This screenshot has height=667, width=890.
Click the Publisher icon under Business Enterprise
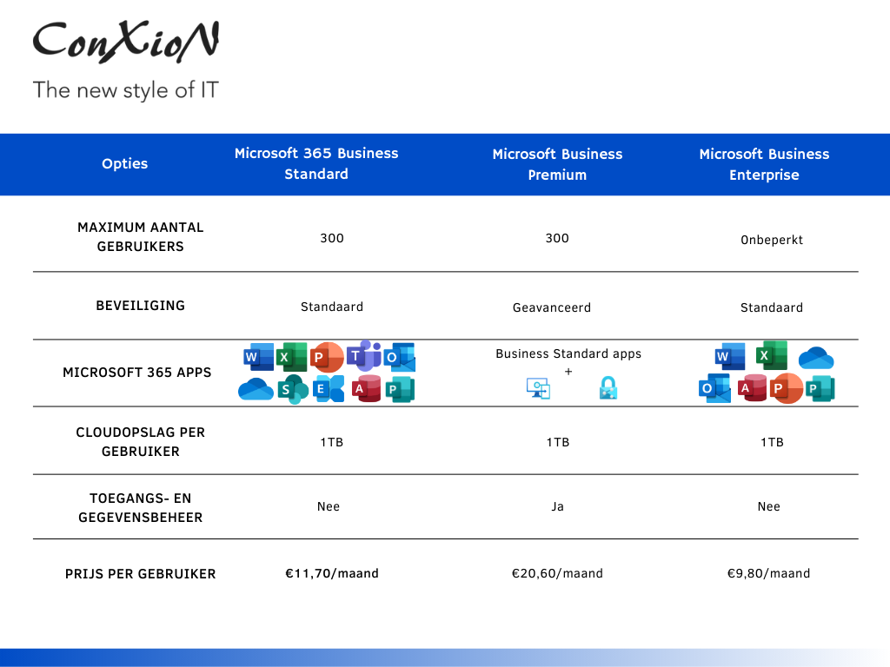pyautogui.click(x=820, y=388)
